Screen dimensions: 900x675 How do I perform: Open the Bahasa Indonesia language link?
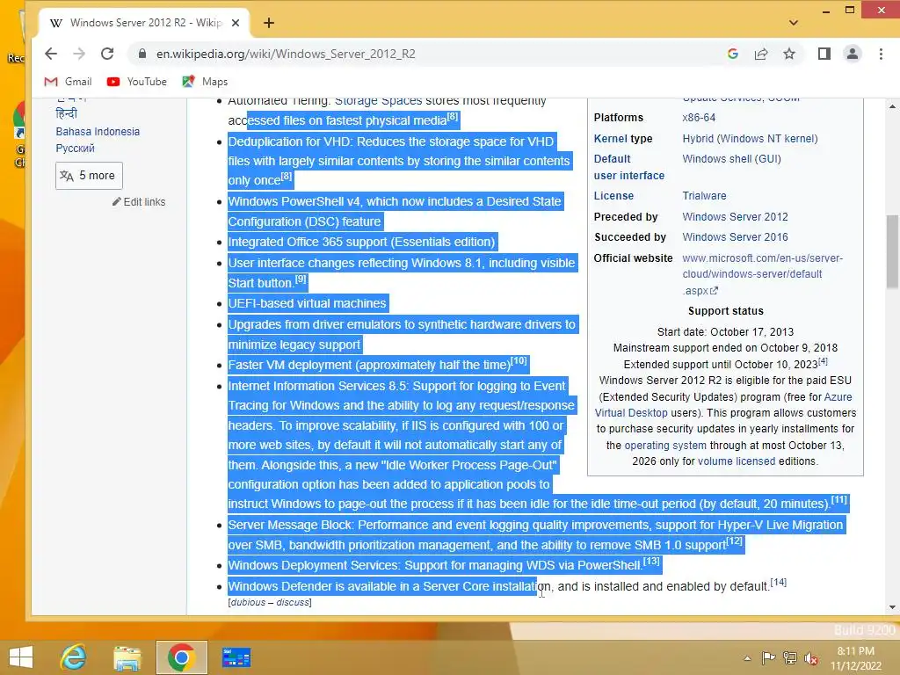(x=98, y=132)
